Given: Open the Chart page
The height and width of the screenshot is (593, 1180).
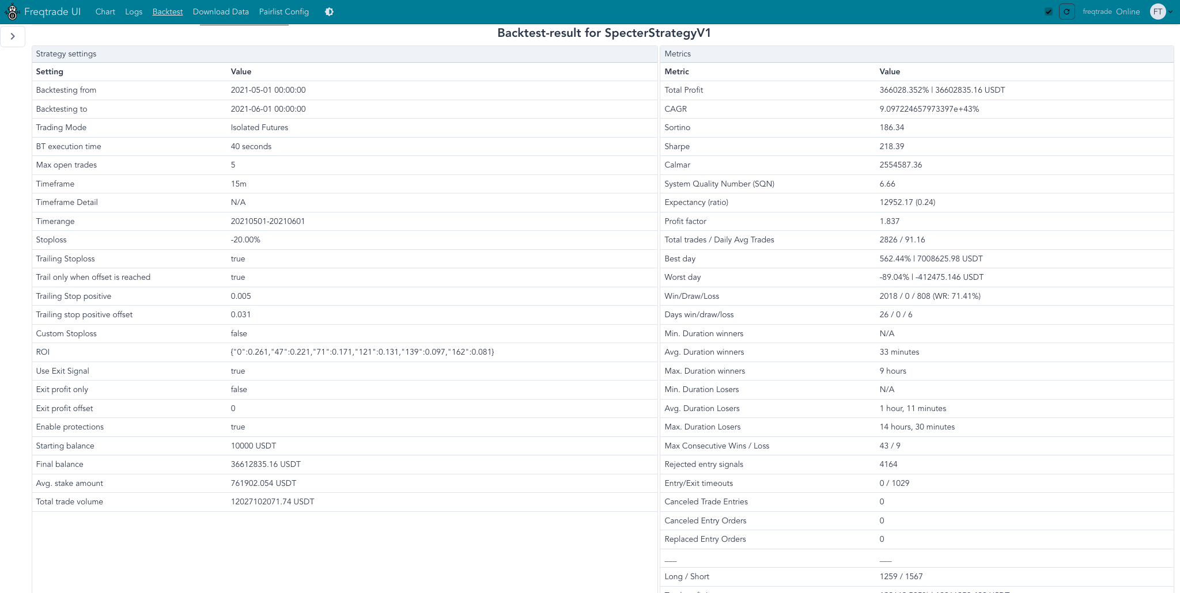Looking at the screenshot, I should pos(105,12).
